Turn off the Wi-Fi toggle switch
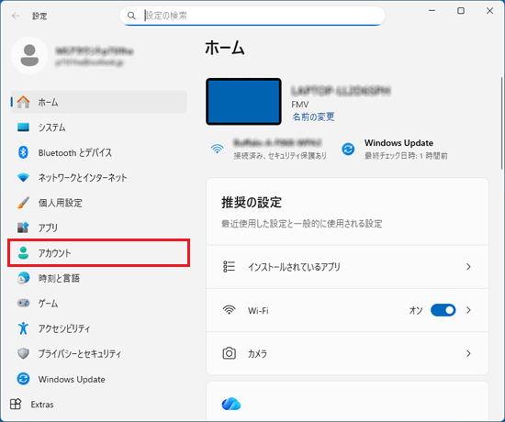Screen dimensions: 505x422 (443, 310)
